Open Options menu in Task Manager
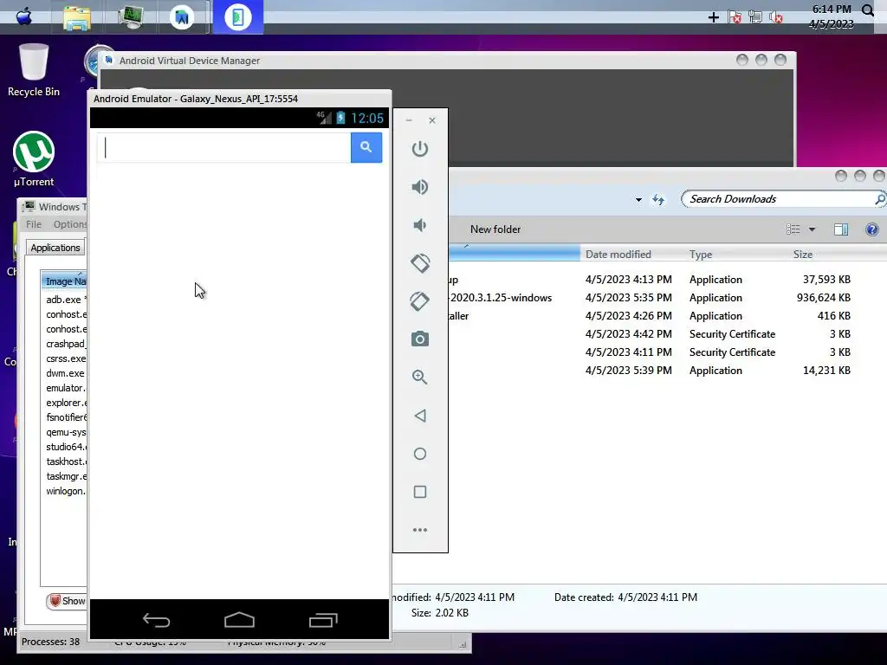The width and height of the screenshot is (887, 665). [70, 224]
